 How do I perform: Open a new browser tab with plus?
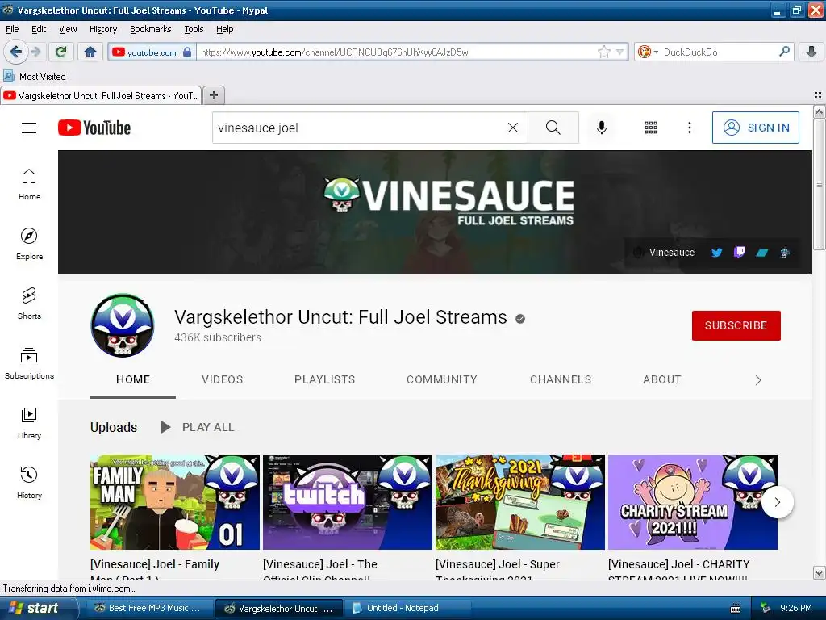[x=213, y=95]
